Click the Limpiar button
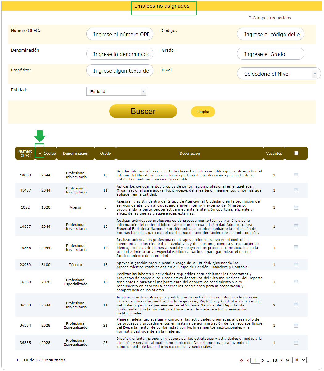The image size is (324, 371). tap(203, 112)
